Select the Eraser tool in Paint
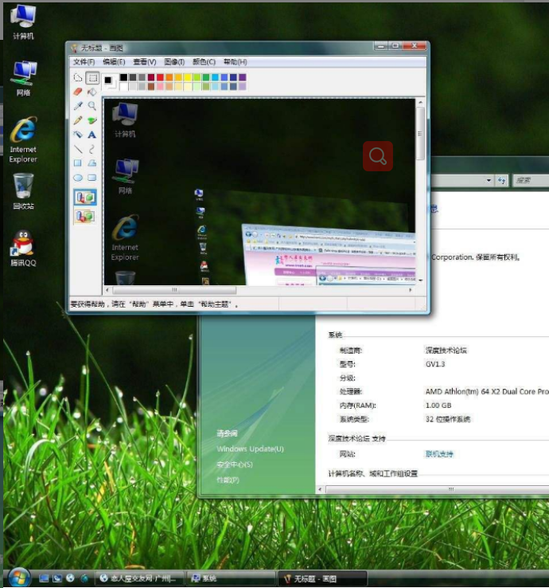This screenshot has width=549, height=588. [x=78, y=92]
